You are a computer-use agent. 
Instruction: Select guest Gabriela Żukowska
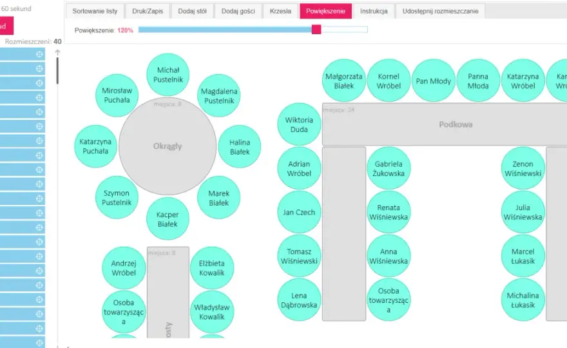pyautogui.click(x=389, y=168)
